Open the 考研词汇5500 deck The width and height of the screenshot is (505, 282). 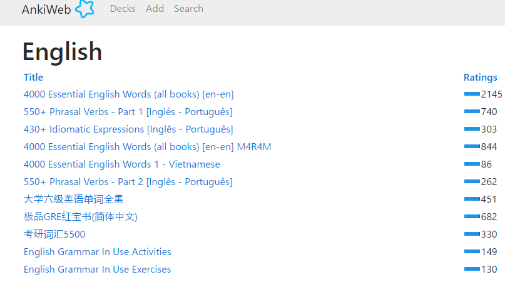(54, 234)
